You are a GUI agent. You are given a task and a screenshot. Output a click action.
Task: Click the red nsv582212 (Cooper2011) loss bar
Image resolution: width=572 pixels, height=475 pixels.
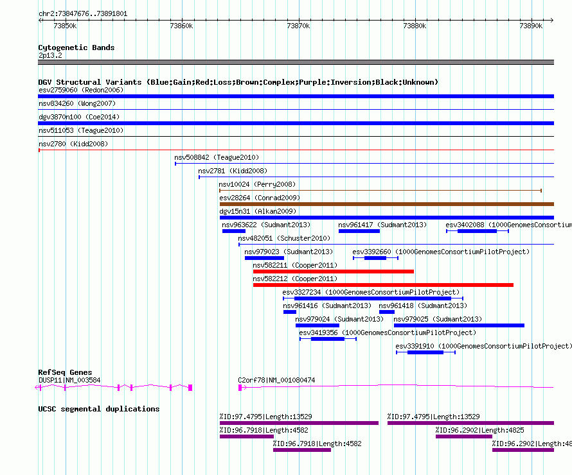click(x=383, y=285)
